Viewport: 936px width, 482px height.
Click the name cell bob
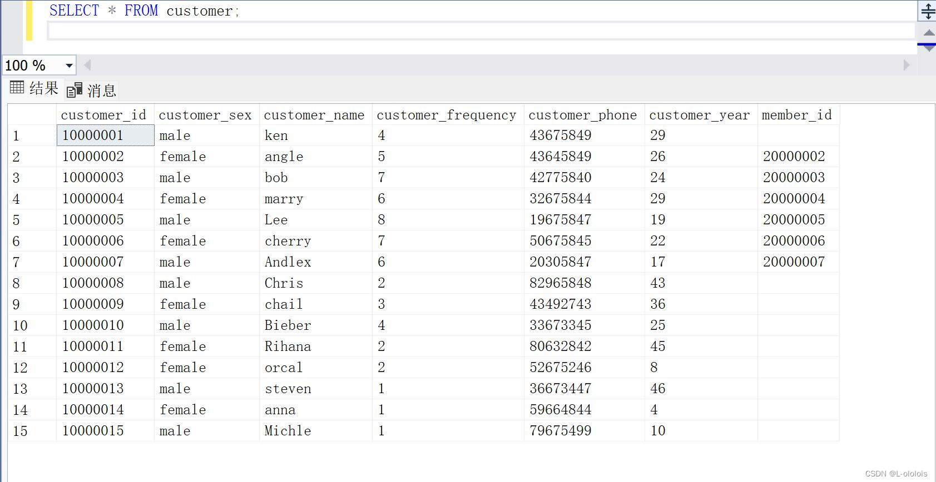coord(315,178)
